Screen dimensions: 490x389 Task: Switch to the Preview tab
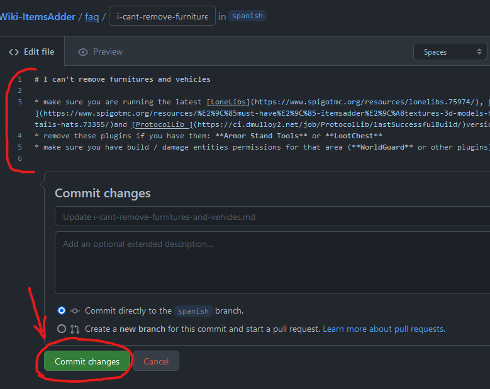point(100,52)
